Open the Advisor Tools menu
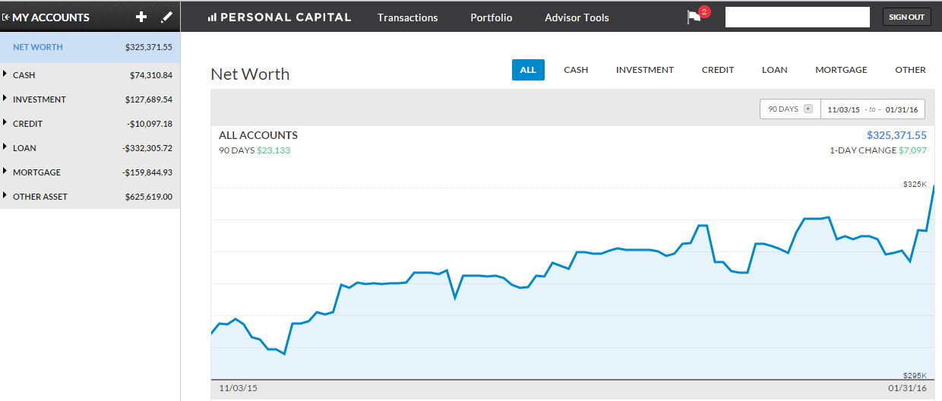Viewport: 942px width, 401px height. pos(577,17)
